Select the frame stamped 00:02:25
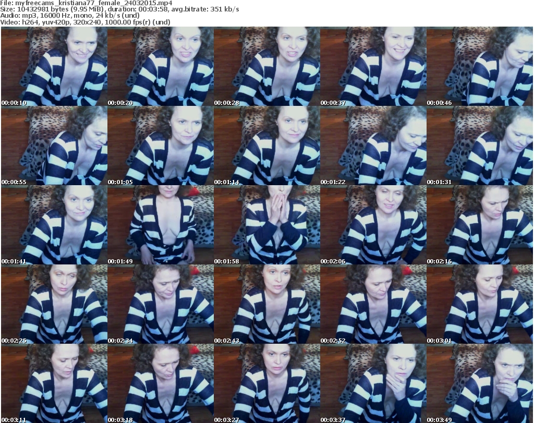Viewport: 534px width, 423px height. point(54,305)
